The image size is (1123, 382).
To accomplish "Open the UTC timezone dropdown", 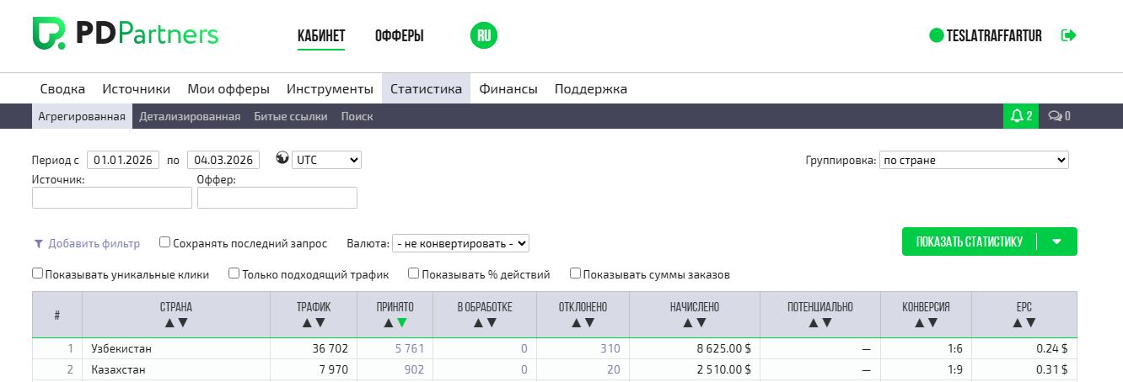I will pos(325,160).
